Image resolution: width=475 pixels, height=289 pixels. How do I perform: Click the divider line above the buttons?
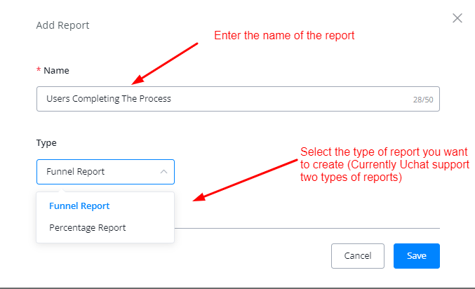(309, 228)
